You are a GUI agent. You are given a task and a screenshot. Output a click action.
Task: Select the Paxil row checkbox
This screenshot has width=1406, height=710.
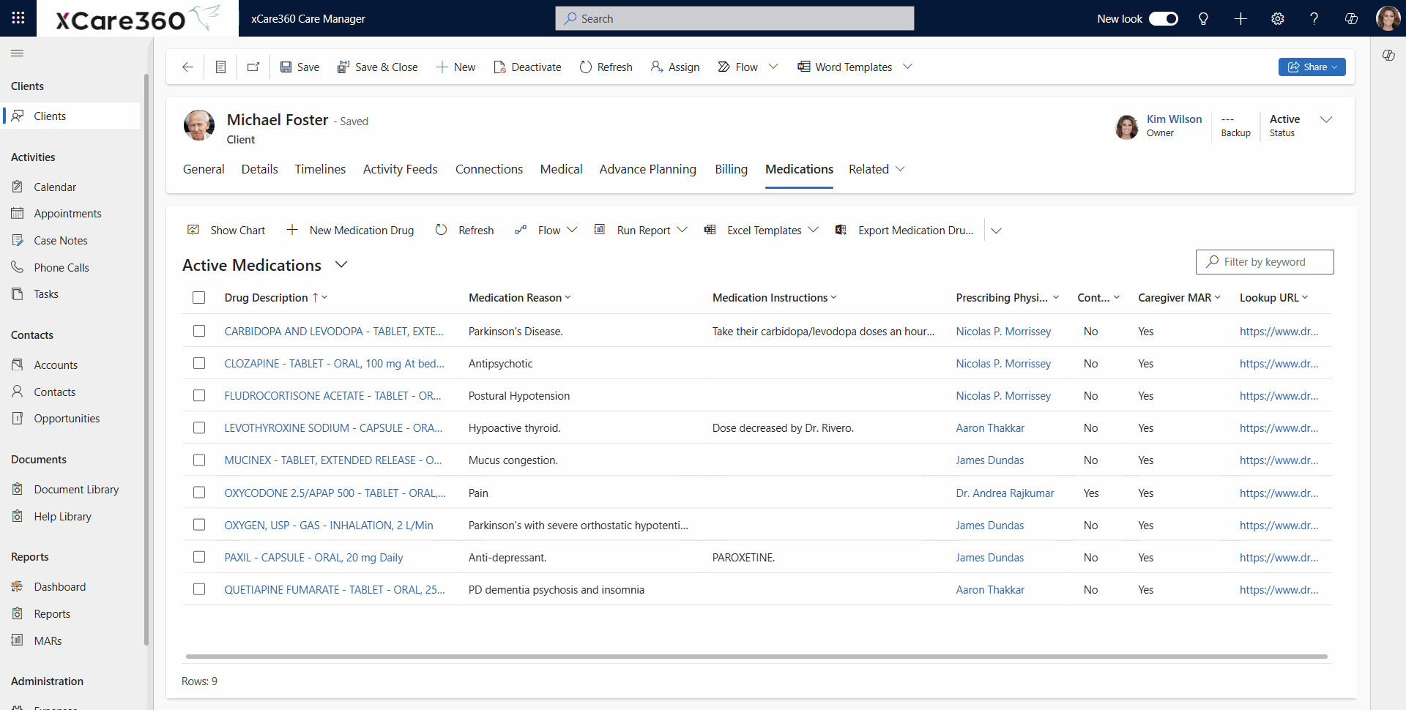(199, 557)
